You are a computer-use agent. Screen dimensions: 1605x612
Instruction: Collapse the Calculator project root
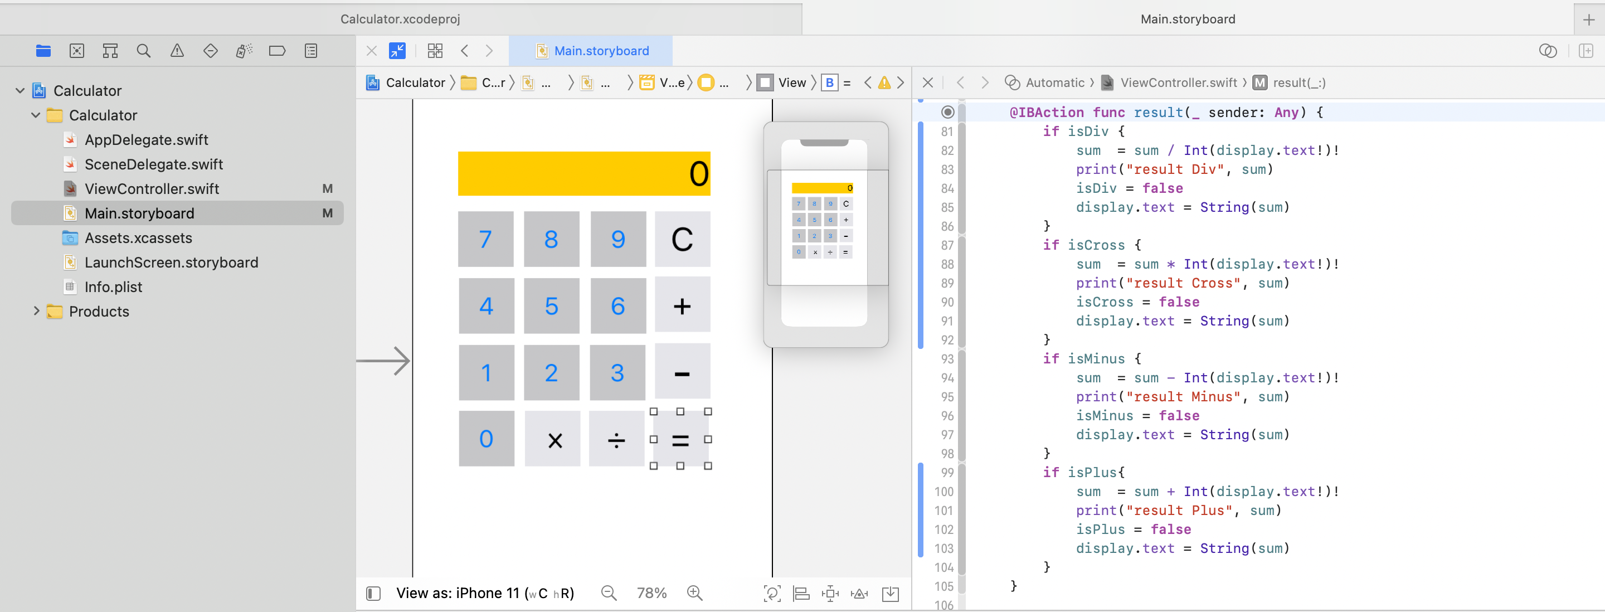(x=20, y=91)
